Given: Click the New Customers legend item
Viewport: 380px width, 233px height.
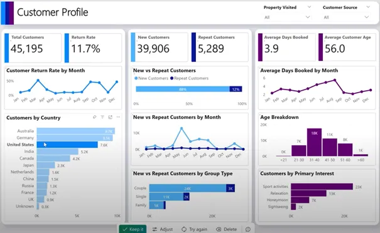Looking at the screenshot, I should [151, 78].
